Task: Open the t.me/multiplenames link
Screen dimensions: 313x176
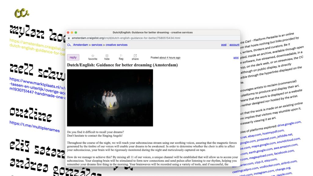Action: [x=35, y=126]
